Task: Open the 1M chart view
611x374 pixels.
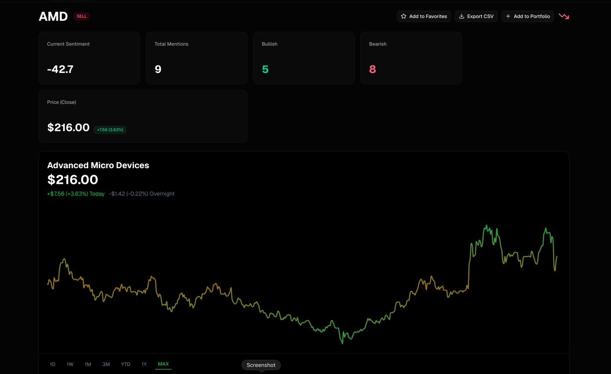Action: pos(88,364)
